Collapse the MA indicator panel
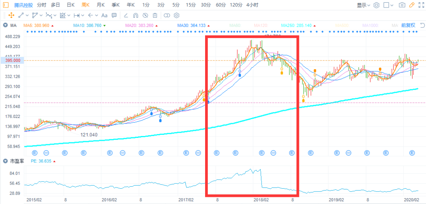This screenshot has height=204, width=426. coord(5,26)
